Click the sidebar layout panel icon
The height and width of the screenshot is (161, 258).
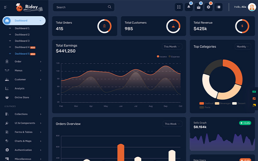click(x=218, y=7)
